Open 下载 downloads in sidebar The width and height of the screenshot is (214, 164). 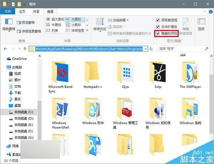(15, 93)
